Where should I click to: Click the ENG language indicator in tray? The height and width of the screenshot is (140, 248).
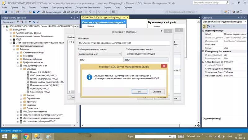(229, 137)
